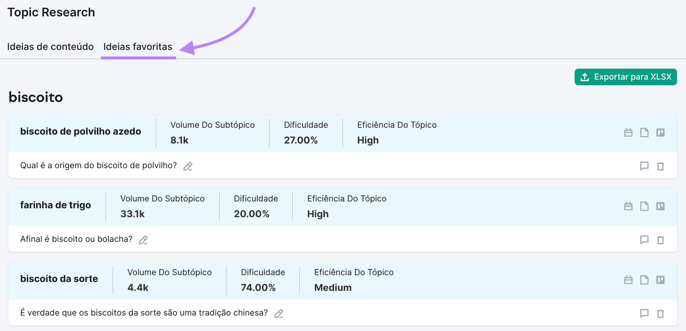Click the biscoito da sorte title
This screenshot has height=331, width=686.
click(x=59, y=279)
